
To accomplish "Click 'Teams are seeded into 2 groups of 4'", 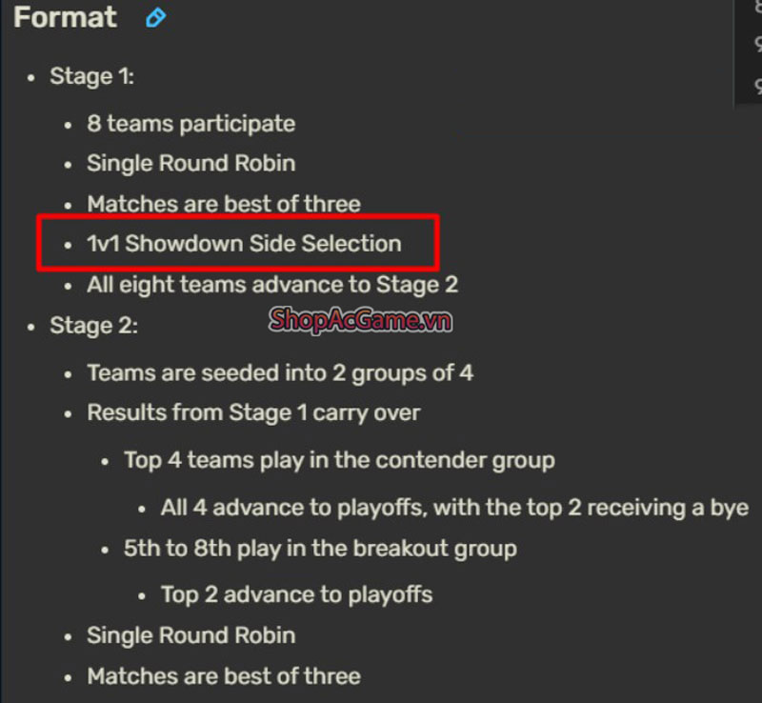I will [280, 372].
